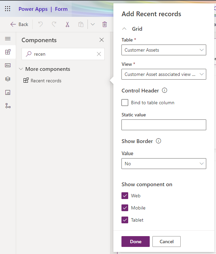This screenshot has width=216, height=254.
Task: Click inside the Static value field
Action: click(164, 125)
